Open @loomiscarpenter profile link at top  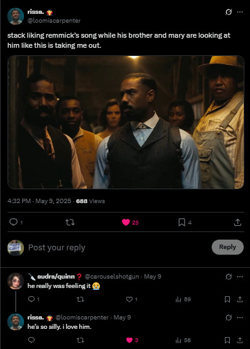(54, 21)
